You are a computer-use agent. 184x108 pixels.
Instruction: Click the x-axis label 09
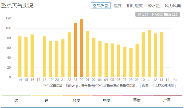(137, 80)
